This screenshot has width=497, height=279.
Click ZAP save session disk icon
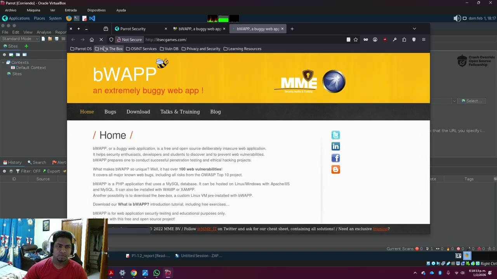pyautogui.click(x=56, y=39)
